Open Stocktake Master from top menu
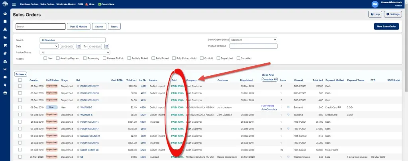The image size is (408, 161). pyautogui.click(x=66, y=4)
